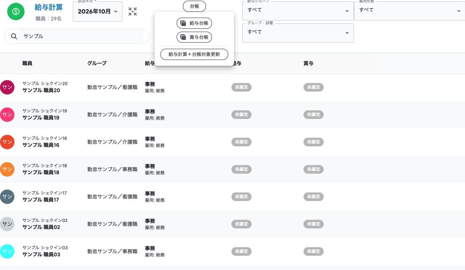The image size is (465, 270).
Task: Click 給与 未確定 badge for 職員18
Action: (242, 169)
